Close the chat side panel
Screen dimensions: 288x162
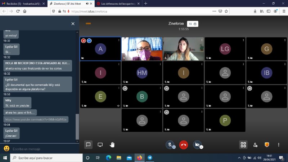(73, 24)
